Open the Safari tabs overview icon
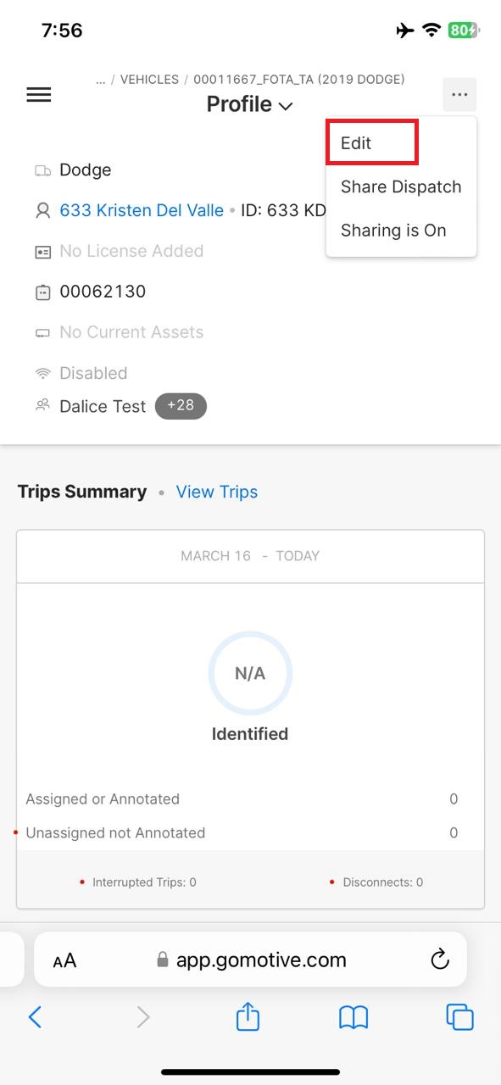This screenshot has height=1085, width=501. point(459,1016)
